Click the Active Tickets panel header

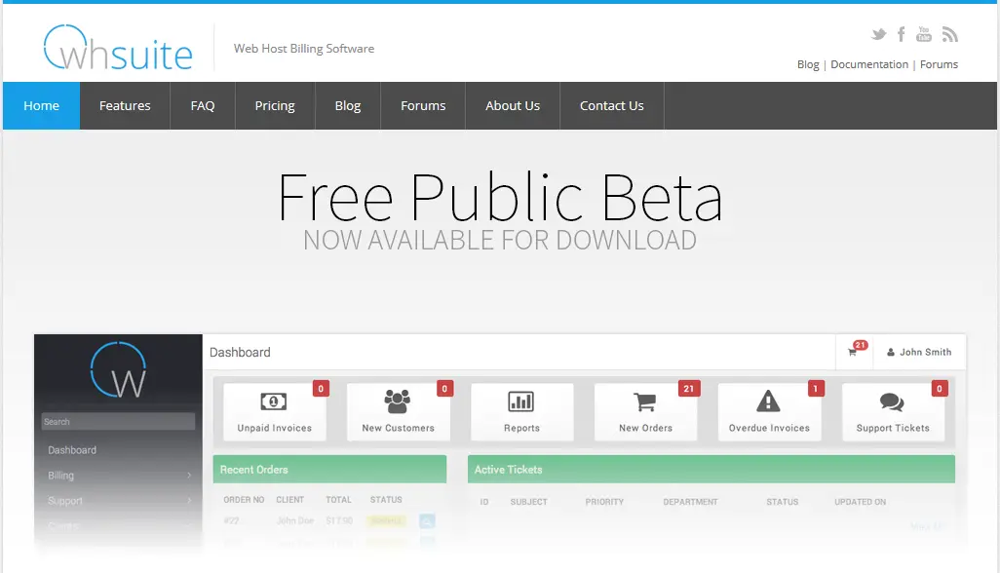tap(712, 469)
